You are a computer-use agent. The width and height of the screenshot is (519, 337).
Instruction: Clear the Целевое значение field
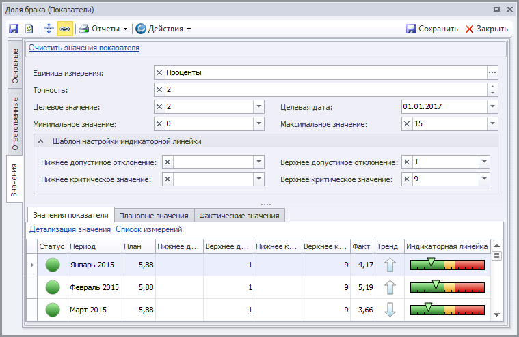click(159, 106)
